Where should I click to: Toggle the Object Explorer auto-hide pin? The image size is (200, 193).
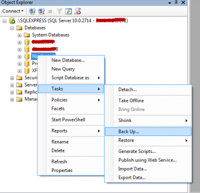176,2
